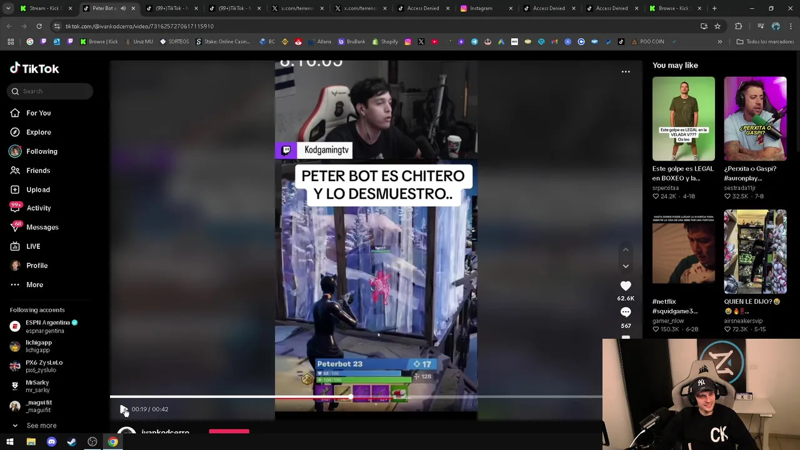Reload the page
Image resolution: width=800 pixels, height=450 pixels.
tap(39, 26)
